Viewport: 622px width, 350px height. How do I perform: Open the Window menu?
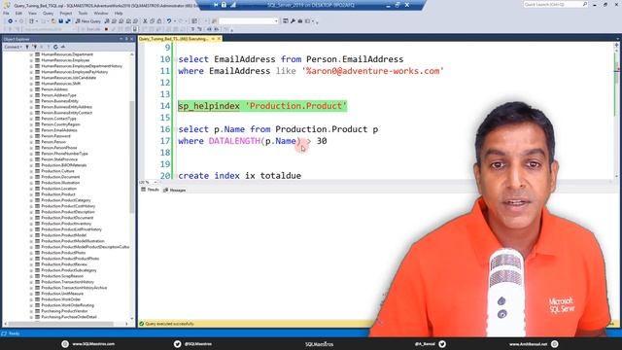pyautogui.click(x=101, y=13)
